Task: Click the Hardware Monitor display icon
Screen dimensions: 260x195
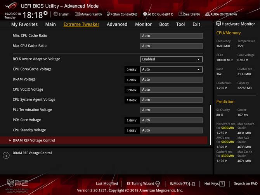Action: point(218,24)
